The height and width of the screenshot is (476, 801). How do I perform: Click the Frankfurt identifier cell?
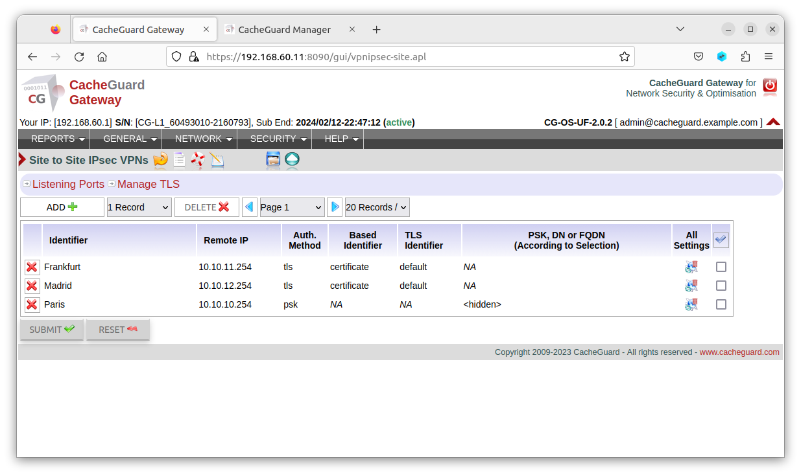point(62,267)
